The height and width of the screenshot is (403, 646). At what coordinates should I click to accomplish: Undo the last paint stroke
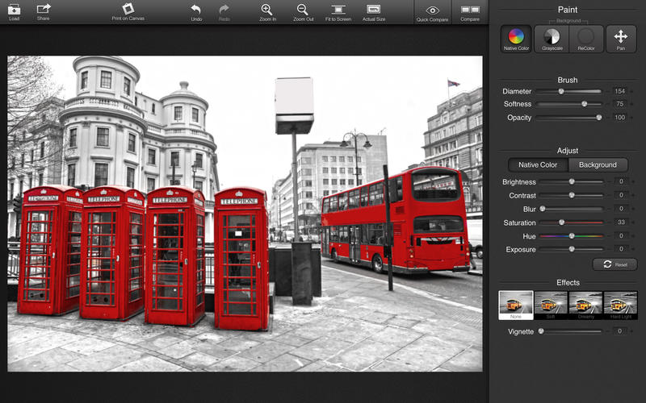click(x=196, y=10)
